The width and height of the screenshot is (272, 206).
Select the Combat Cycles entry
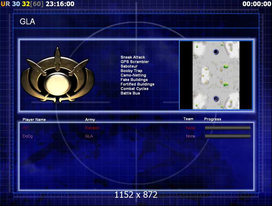pyautogui.click(x=134, y=89)
